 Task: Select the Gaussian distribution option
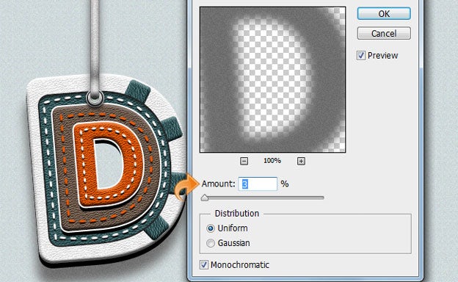tap(211, 243)
